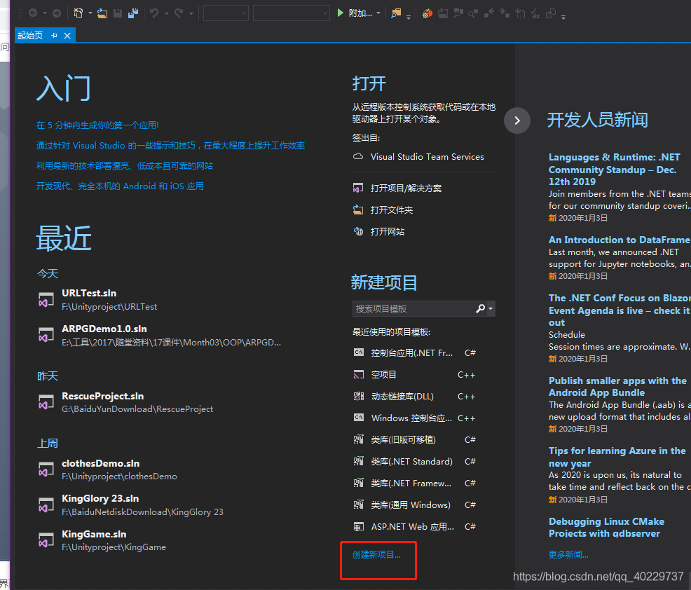The height and width of the screenshot is (590, 691).
Task: Select the 起始页 tab
Action: [x=30, y=35]
